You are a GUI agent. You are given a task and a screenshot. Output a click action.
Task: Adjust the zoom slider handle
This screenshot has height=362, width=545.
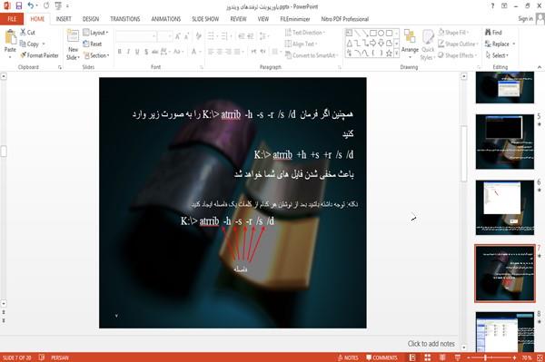pos(485,357)
